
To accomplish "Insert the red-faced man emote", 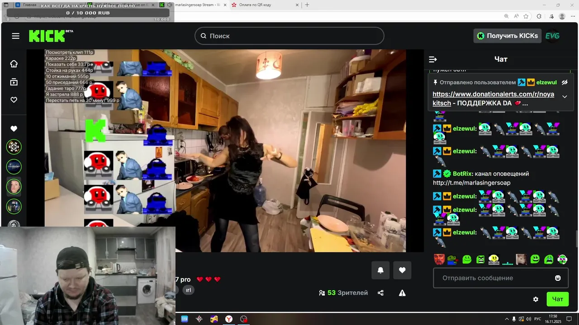I will pos(439,259).
